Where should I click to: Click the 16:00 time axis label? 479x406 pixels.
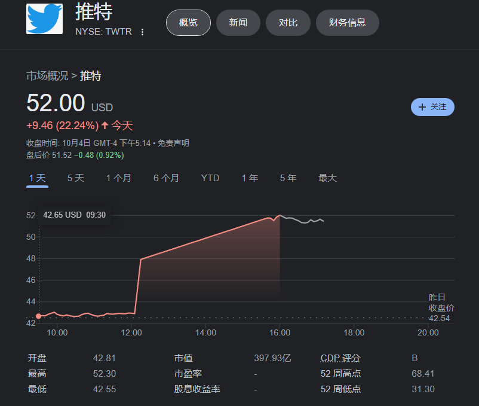[x=280, y=332]
